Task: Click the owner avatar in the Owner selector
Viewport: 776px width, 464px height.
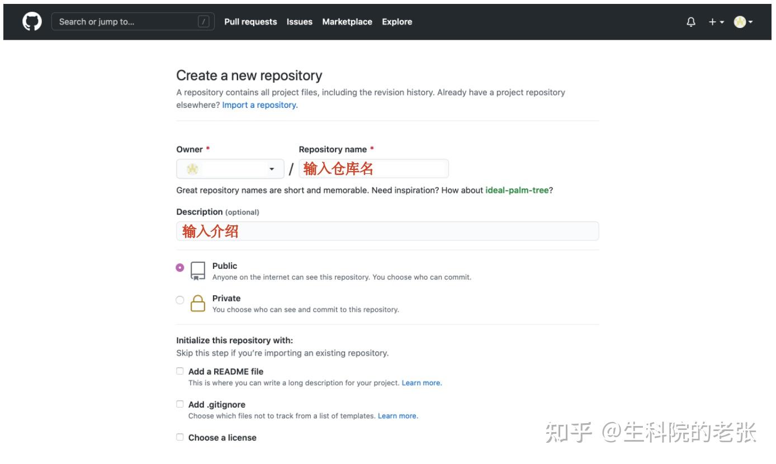Action: [192, 168]
